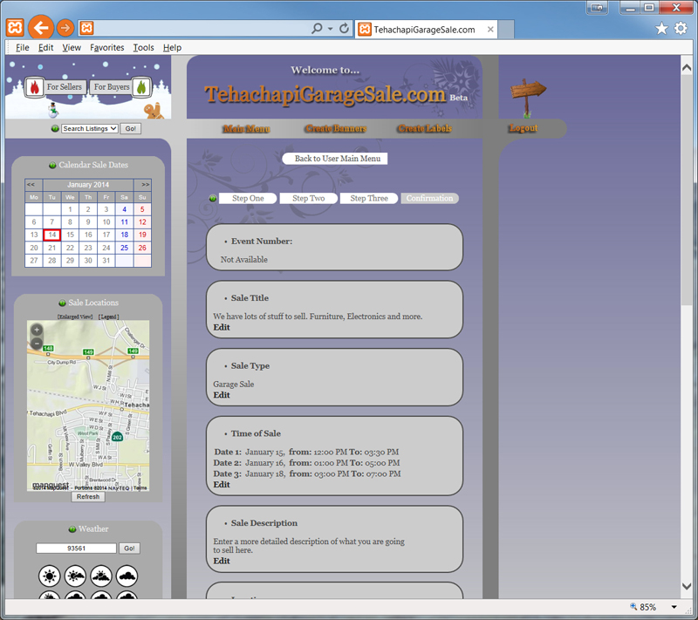Viewport: 698px width, 620px height.
Task: Click Legend link above map
Action: coord(108,317)
